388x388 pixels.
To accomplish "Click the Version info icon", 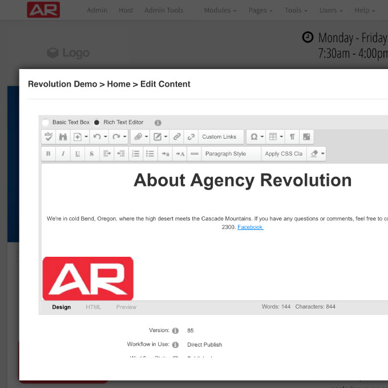I will click(175, 330).
